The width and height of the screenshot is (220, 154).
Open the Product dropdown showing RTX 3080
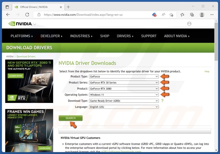[x=124, y=89]
